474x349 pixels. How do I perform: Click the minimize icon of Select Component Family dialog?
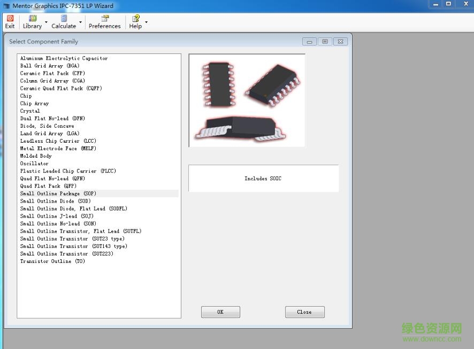[x=309, y=41]
